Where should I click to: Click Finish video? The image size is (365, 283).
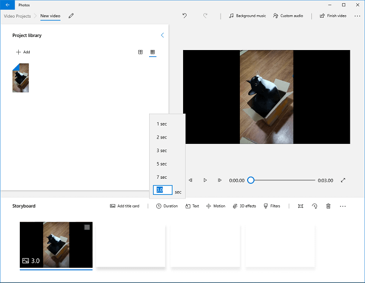[333, 16]
